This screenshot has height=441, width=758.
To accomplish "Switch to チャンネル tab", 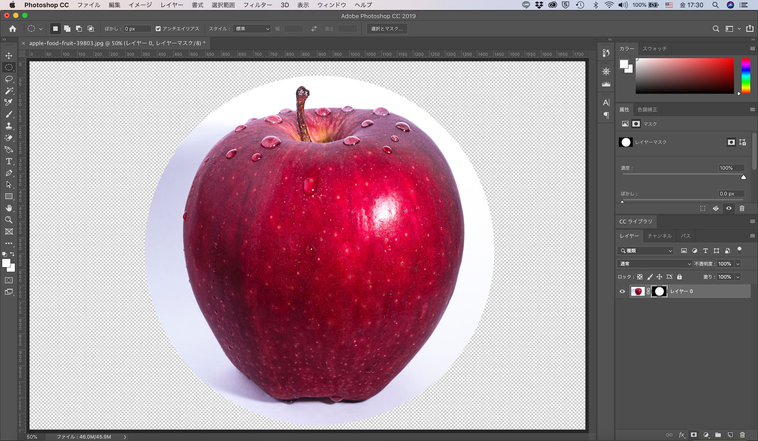I will click(x=659, y=236).
